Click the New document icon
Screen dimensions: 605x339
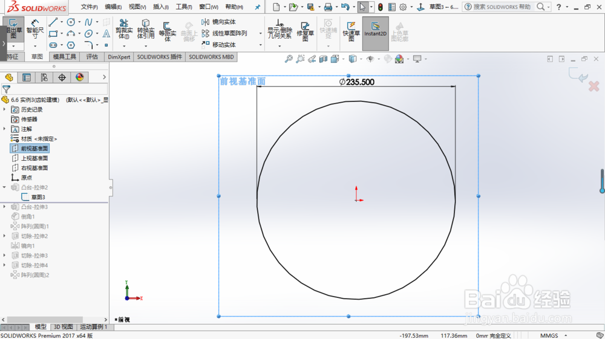coord(276,7)
